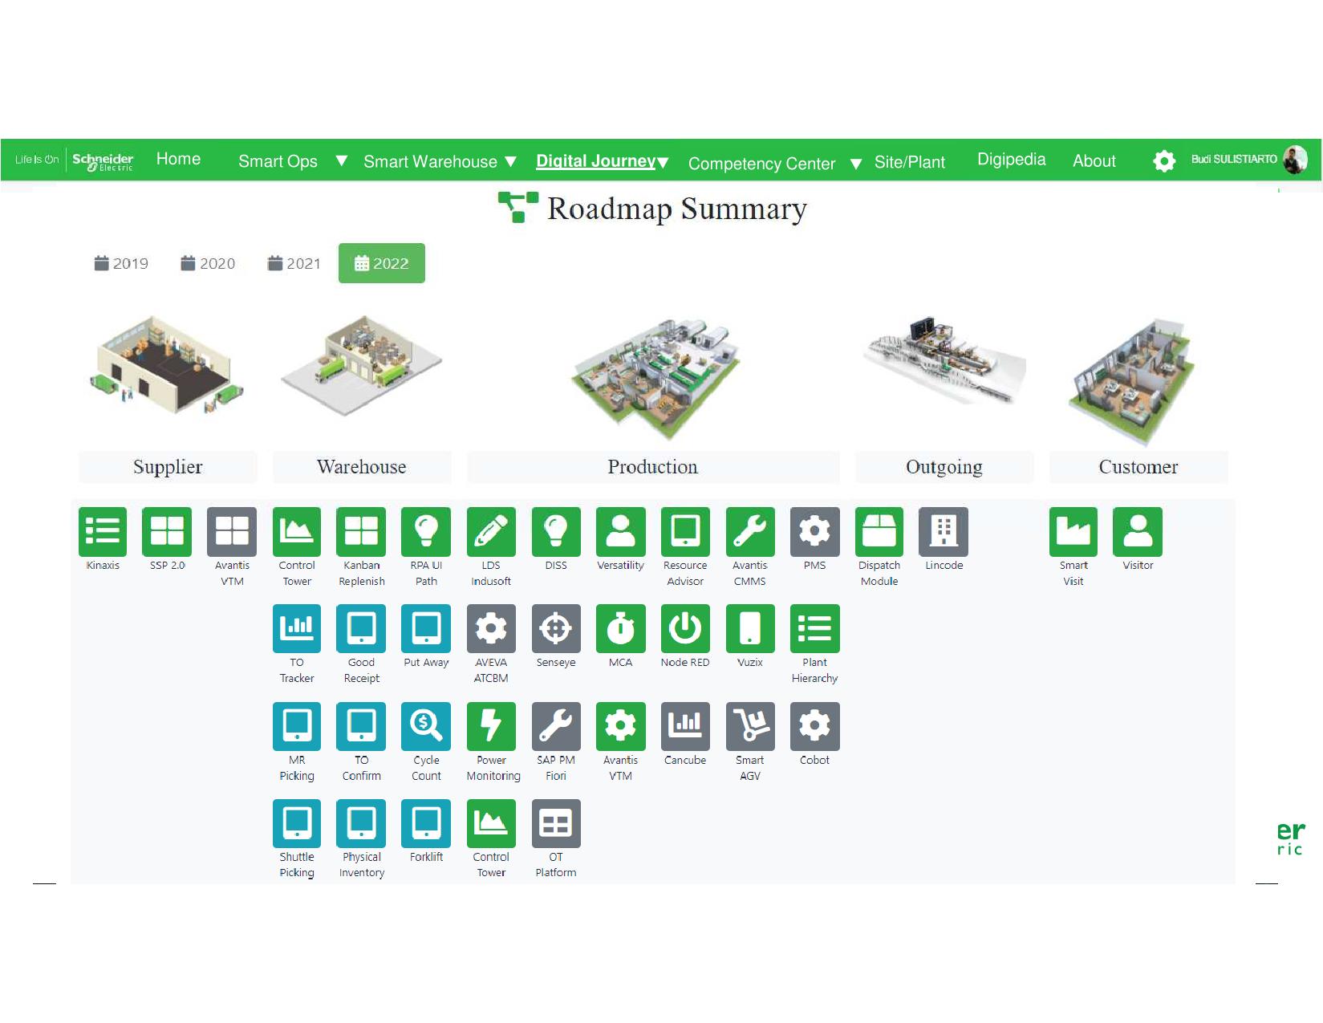Select the Node RED power icon
The image size is (1323, 1023).
click(685, 628)
